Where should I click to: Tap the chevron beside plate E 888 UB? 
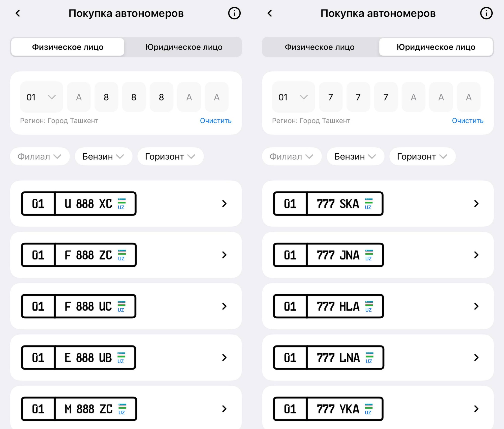point(224,357)
